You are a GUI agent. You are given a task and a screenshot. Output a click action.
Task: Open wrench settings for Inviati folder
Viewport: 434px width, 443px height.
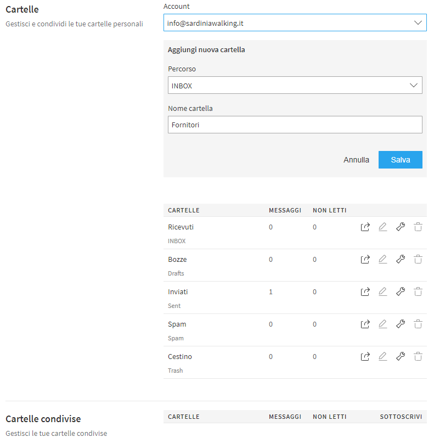click(401, 292)
